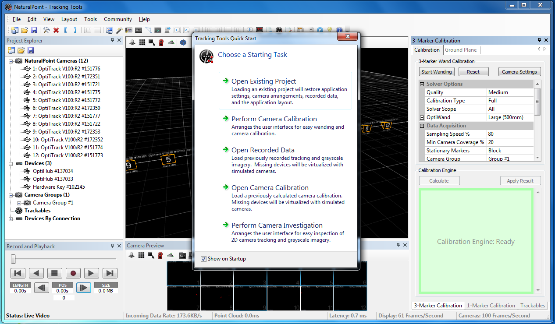Click the red camera icon in Camera Preview toolbar
The width and height of the screenshot is (555, 324).
click(x=160, y=255)
